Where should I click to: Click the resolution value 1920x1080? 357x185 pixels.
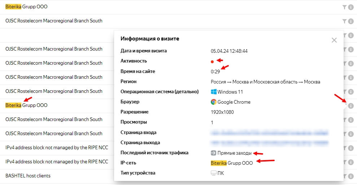point(222,112)
